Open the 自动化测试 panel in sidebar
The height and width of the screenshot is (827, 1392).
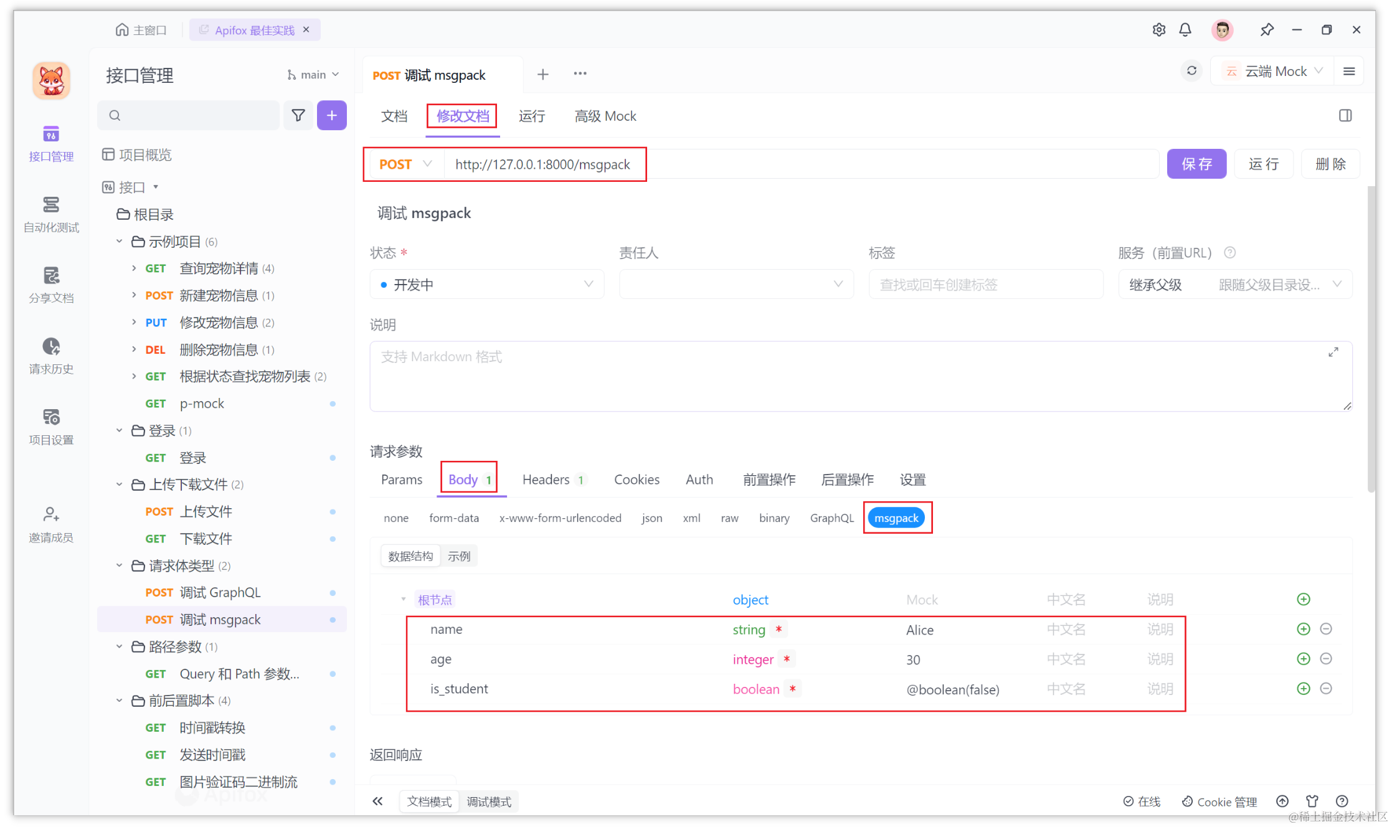point(50,215)
